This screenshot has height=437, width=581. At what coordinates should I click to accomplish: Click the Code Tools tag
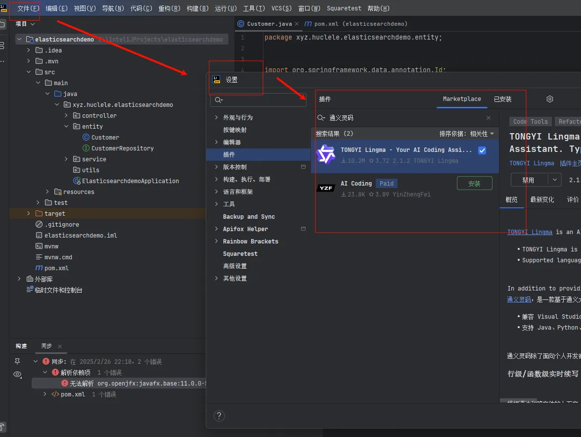[x=530, y=122]
